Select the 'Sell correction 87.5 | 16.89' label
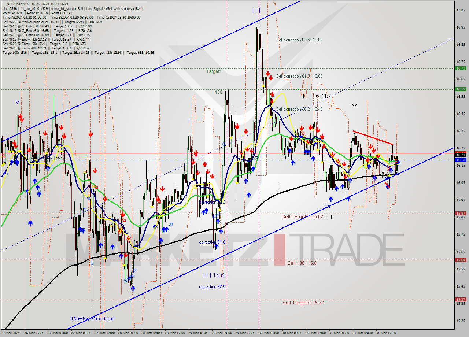 (x=299, y=40)
